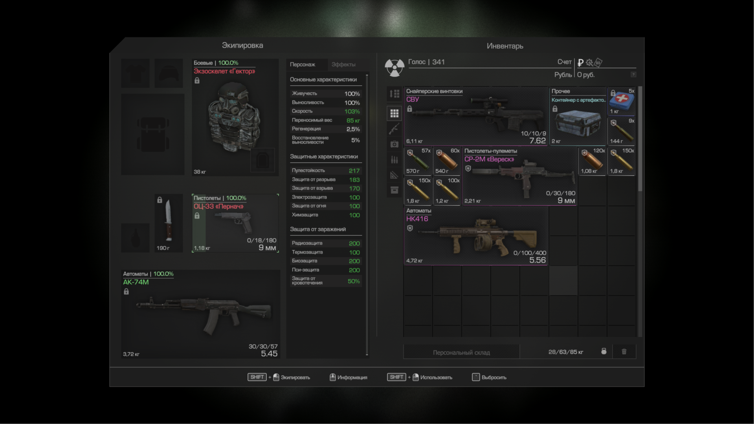Image resolution: width=754 pixels, height=424 pixels.
Task: Select the ruble currency icon
Action: (580, 62)
